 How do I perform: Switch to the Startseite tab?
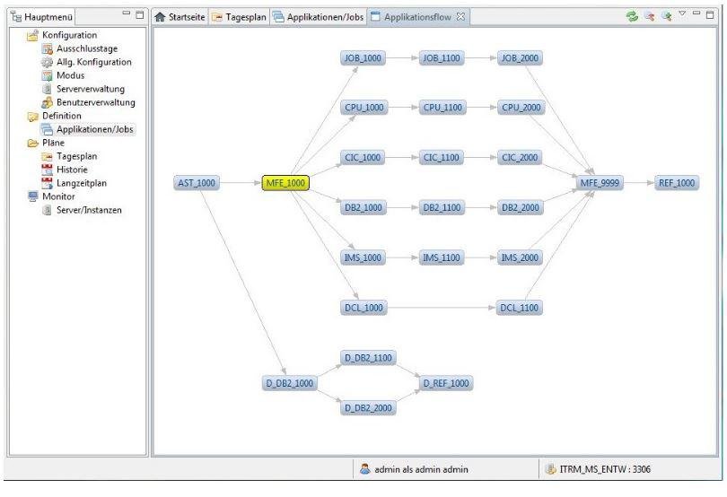180,17
